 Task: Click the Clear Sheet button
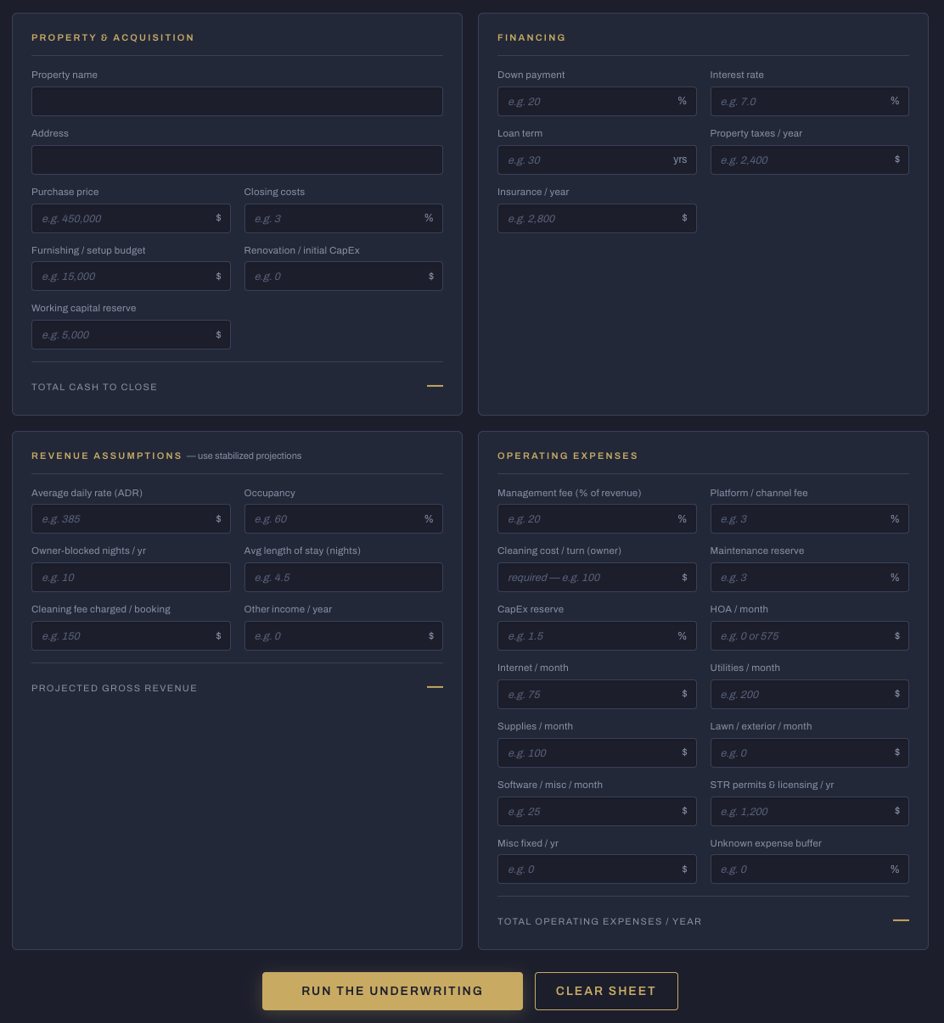(x=606, y=991)
